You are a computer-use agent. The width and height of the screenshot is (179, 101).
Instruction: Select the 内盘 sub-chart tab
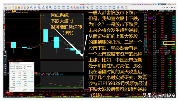point(39,73)
